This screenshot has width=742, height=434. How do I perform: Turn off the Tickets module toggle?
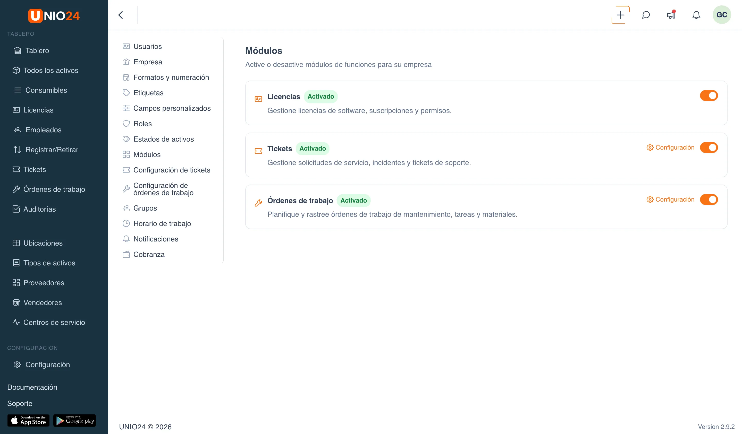(x=709, y=147)
